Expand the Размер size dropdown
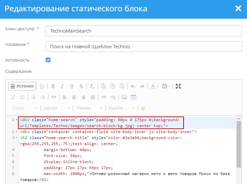The height and width of the screenshot is (184, 247). pyautogui.click(x=89, y=108)
